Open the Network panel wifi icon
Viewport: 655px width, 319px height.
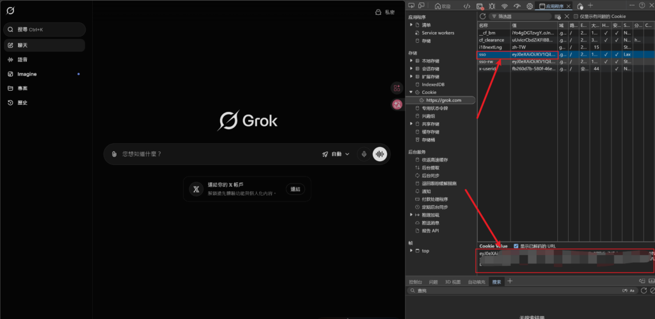tap(503, 6)
